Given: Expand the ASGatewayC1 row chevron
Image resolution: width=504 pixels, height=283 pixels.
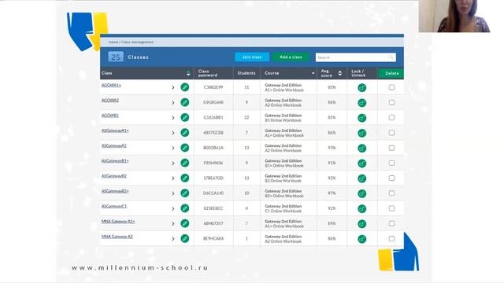Looking at the screenshot, I should [x=173, y=208].
